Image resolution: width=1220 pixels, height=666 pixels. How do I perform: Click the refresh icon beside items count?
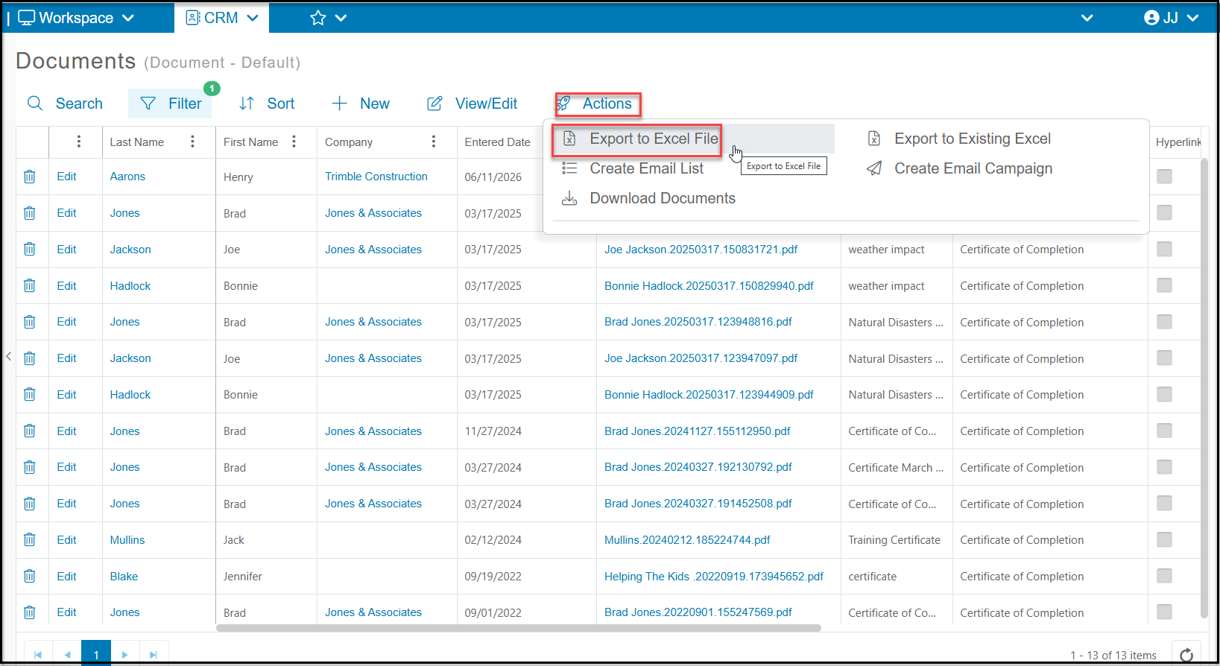point(1186,655)
